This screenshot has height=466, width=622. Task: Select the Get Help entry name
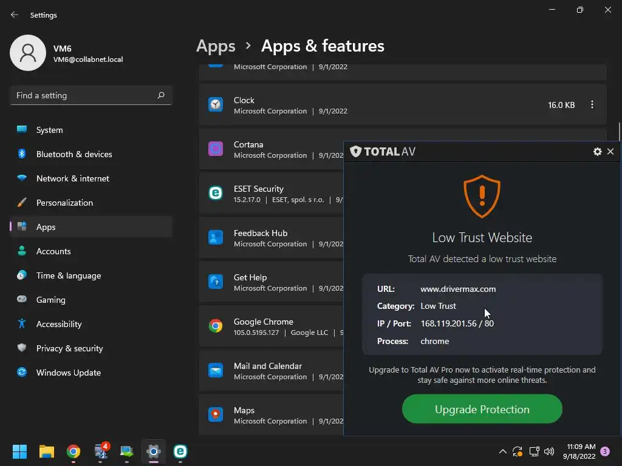coord(250,277)
